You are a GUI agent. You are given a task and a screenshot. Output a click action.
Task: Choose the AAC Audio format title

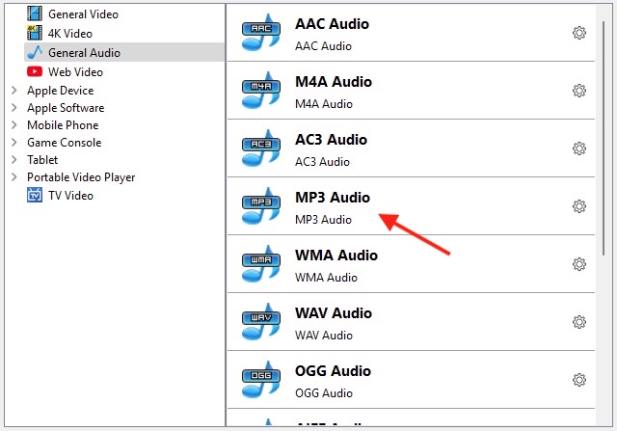[x=332, y=24]
